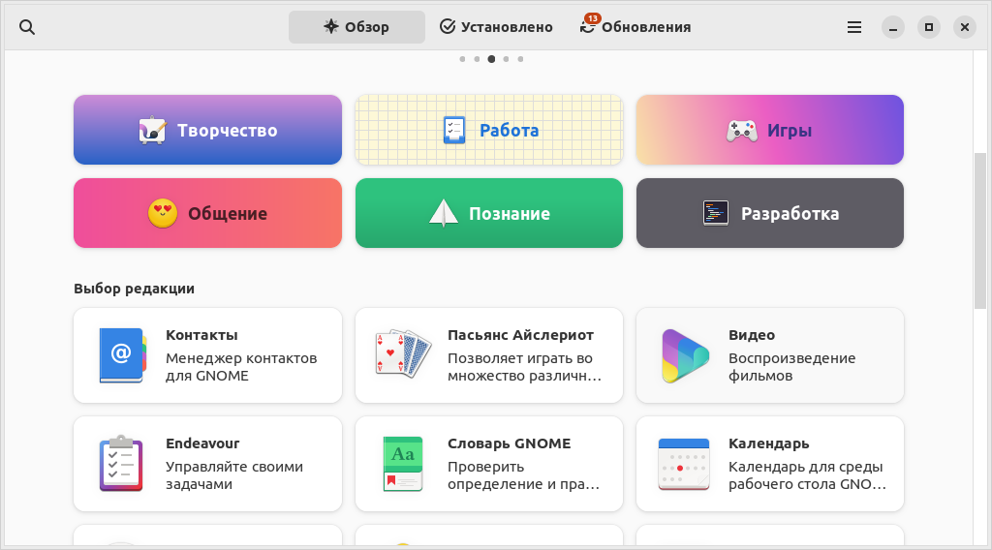Click the vertical scrollbar handle
The width and height of the screenshot is (992, 550).
(x=980, y=230)
